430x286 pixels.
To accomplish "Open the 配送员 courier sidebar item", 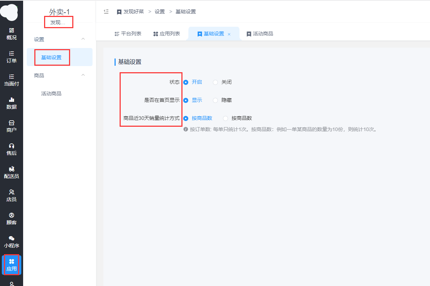I will coord(12,173).
